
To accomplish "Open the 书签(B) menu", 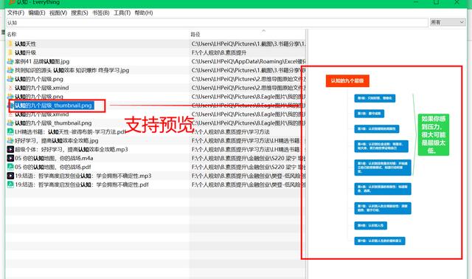I will [101, 13].
